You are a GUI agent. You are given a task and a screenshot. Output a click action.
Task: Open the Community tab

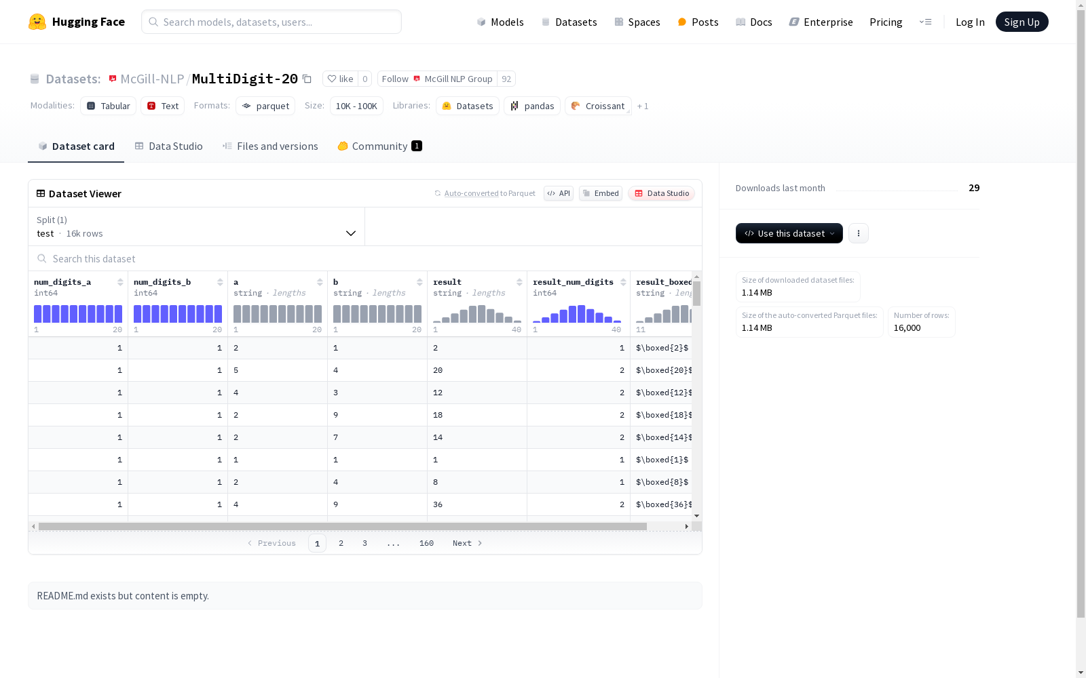coord(380,146)
